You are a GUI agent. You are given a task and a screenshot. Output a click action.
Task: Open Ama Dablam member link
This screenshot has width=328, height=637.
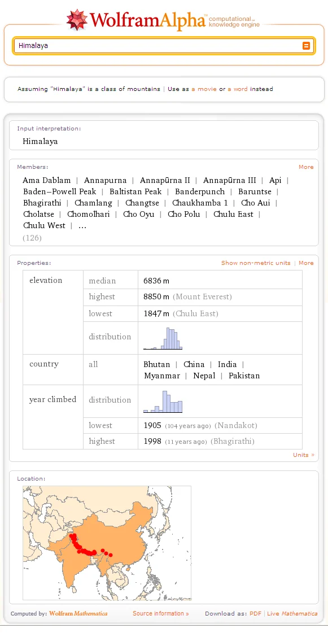47,180
